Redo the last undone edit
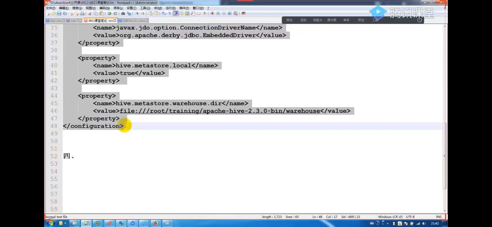This screenshot has height=227, width=492. pyautogui.click(x=115, y=14)
